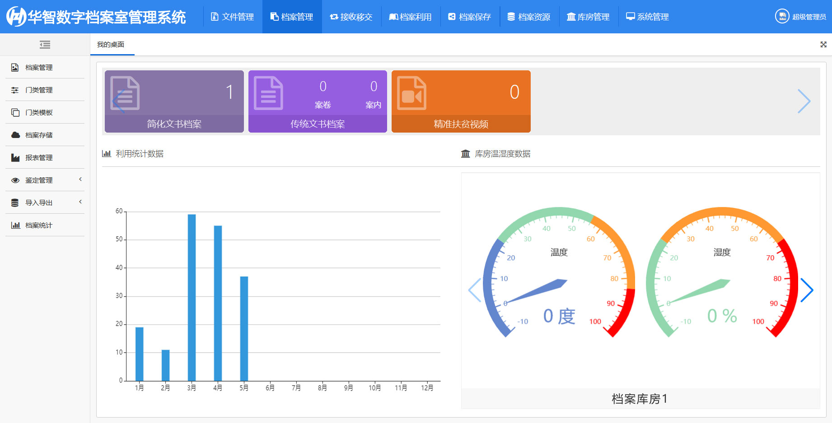Click the 档案库房1 caption
Viewport: 832px width, 423px height.
[640, 399]
